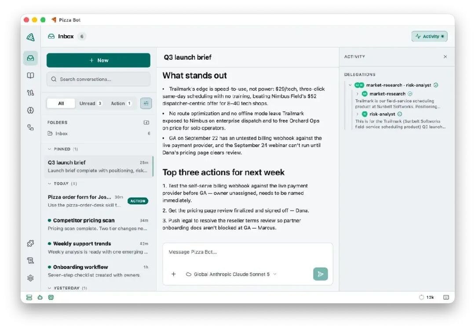The height and width of the screenshot is (330, 475).
Task: Click the pizza slice logo in the sidebar
Action: [31, 37]
